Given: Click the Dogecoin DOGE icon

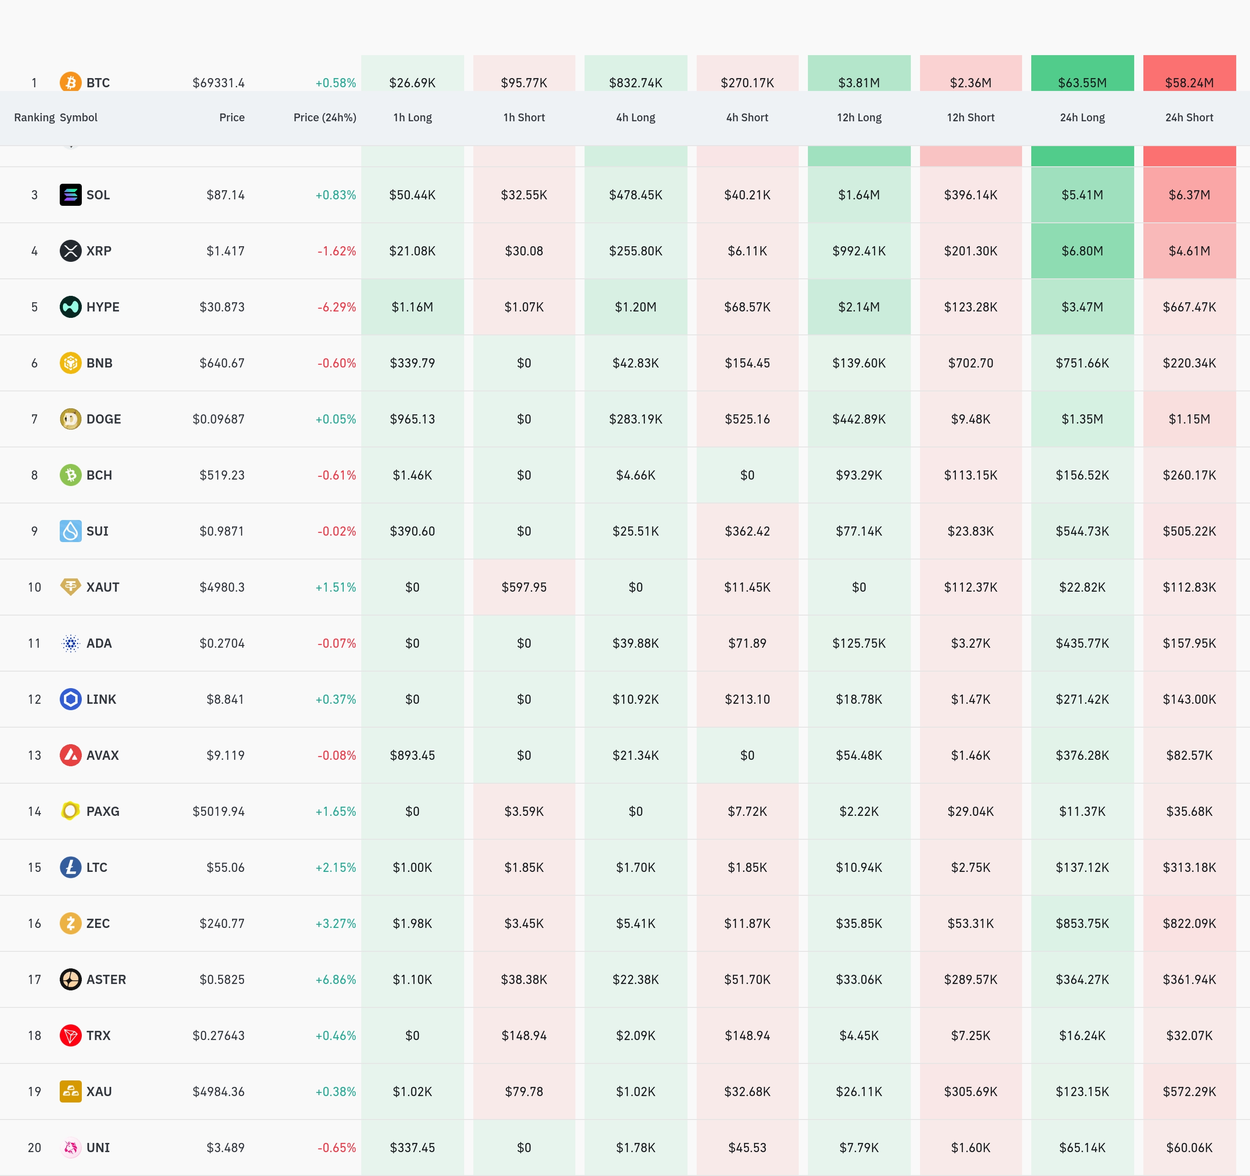Looking at the screenshot, I should click(x=70, y=418).
